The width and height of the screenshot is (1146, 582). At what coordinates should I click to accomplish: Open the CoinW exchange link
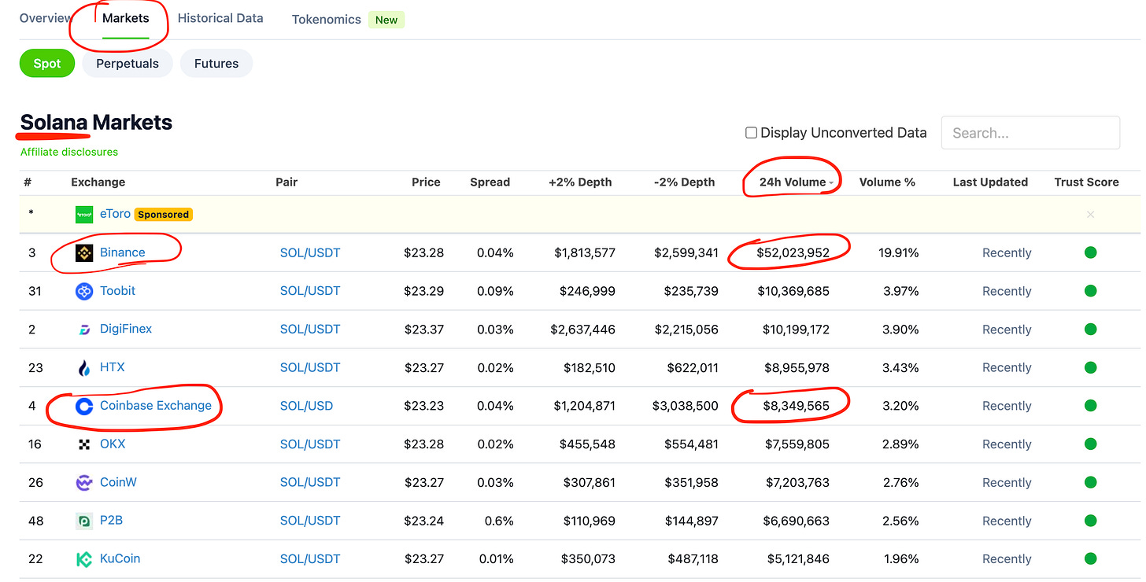[118, 482]
